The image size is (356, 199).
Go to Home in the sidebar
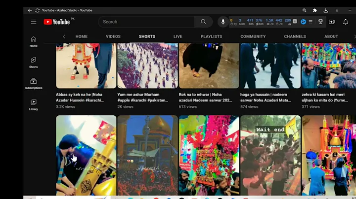coord(34,42)
